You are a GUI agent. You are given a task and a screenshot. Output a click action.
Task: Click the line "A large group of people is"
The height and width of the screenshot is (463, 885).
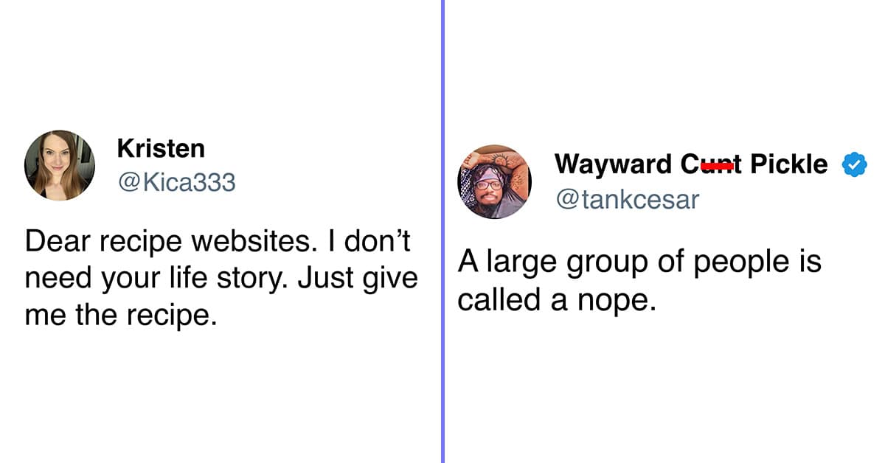(x=639, y=262)
